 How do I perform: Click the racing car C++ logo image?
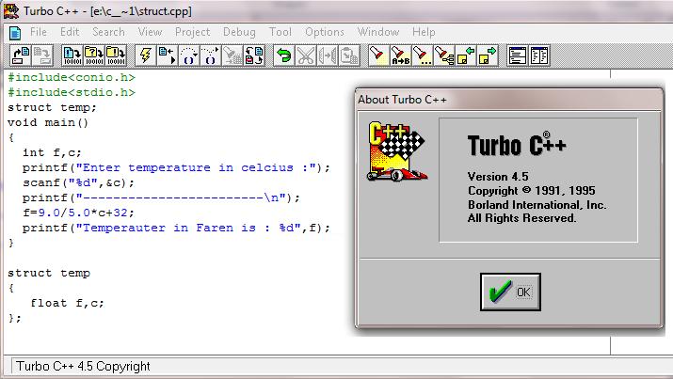point(397,151)
